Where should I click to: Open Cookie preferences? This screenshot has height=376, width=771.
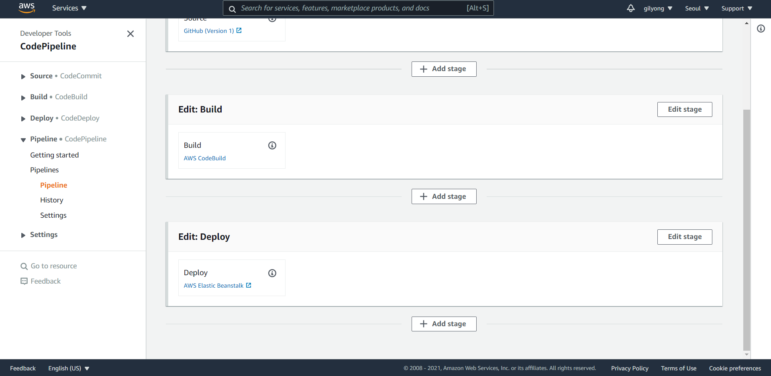pos(735,368)
